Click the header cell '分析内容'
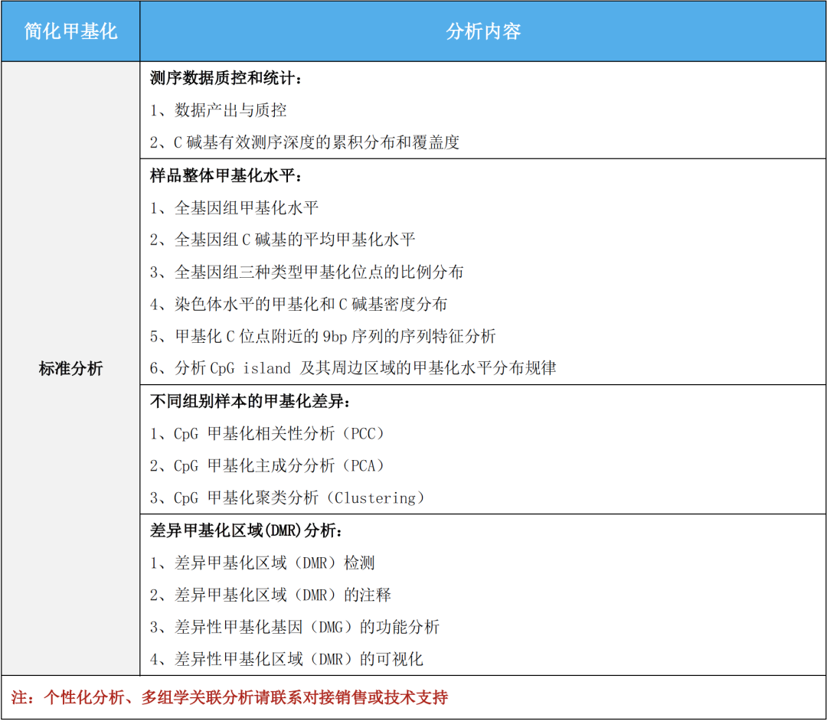Screen dimensions: 827x721 (483, 31)
